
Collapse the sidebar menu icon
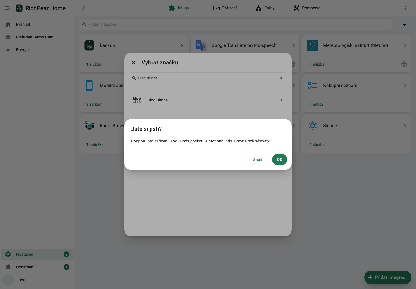tap(8, 8)
